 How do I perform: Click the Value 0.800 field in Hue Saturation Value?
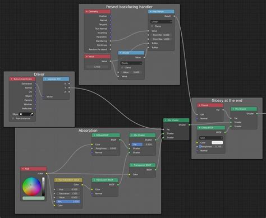[68, 197]
